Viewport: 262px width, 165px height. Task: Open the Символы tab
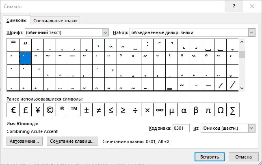17,20
